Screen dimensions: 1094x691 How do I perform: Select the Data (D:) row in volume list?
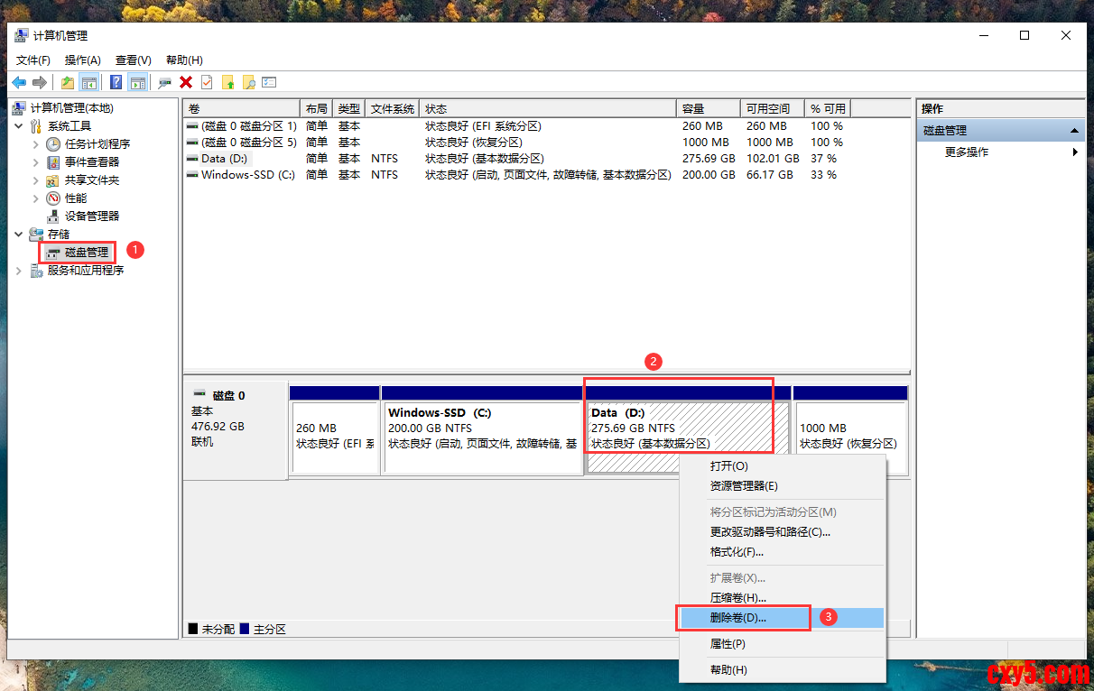tap(224, 159)
